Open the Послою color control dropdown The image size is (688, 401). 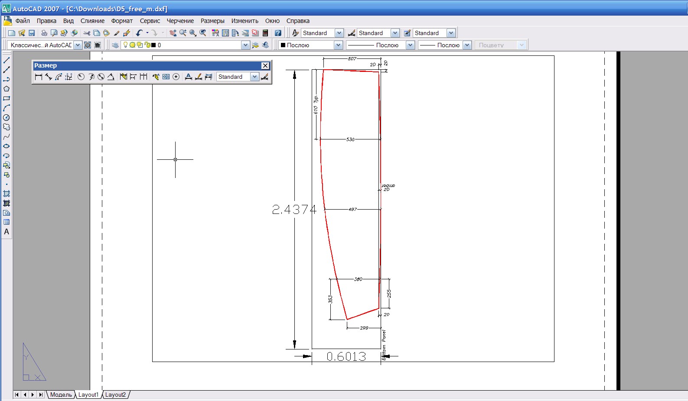[339, 45]
